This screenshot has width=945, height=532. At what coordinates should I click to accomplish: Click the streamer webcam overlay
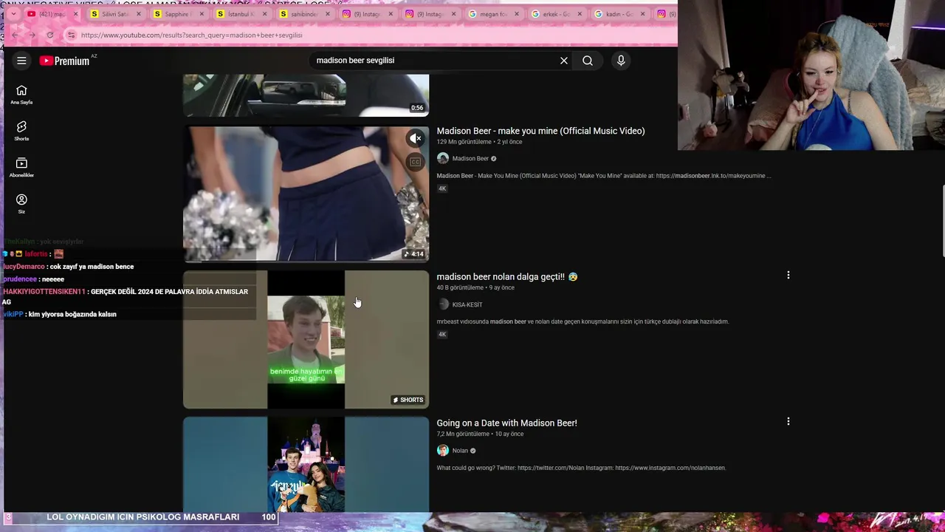[x=811, y=75]
